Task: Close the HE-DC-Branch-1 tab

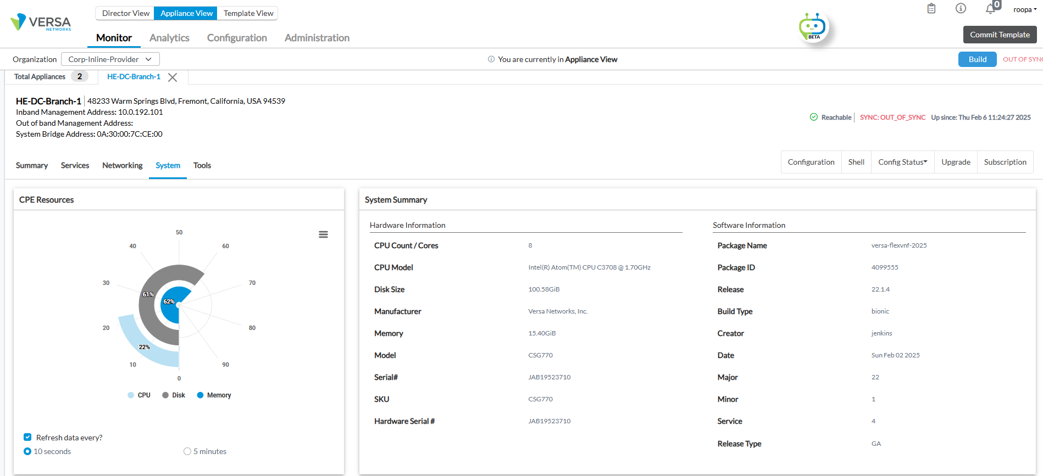Action: tap(173, 77)
